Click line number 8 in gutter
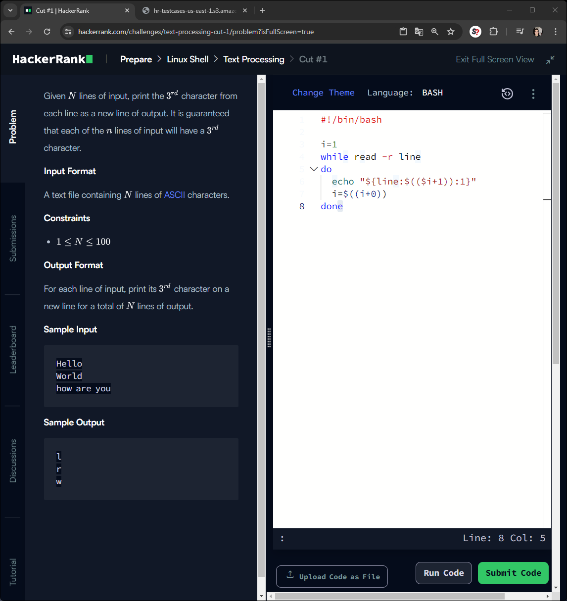Image resolution: width=567 pixels, height=601 pixels. (x=302, y=206)
